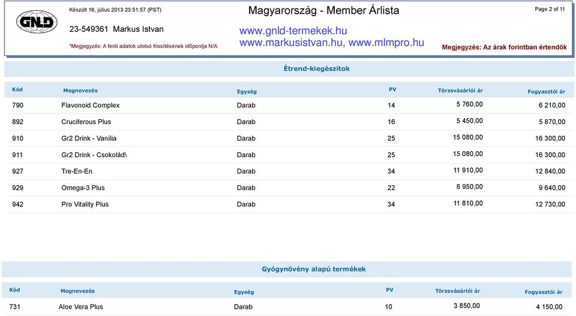Click Törzsvásárlói ár header in Gyógynövény table
This screenshot has height=316, width=576.
(457, 291)
